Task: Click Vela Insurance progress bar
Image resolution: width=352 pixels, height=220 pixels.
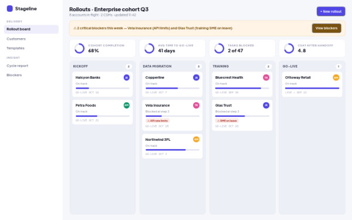Action: (x=172, y=116)
